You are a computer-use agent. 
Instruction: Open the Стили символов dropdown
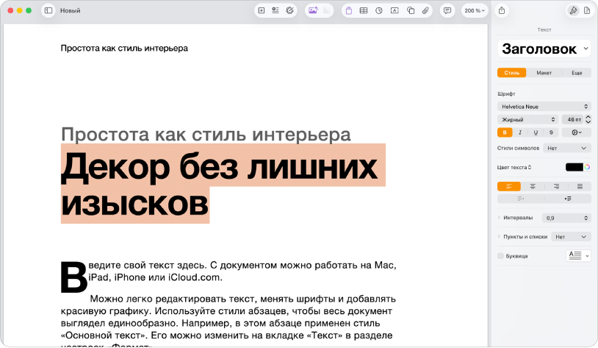point(567,148)
